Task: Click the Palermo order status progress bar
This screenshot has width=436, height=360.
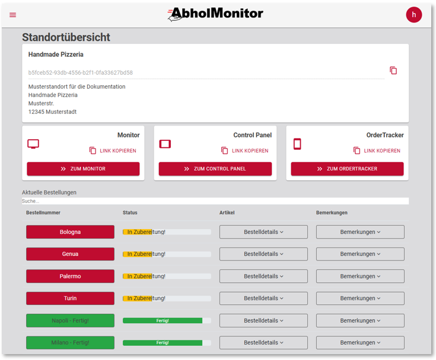Action: pos(167,277)
